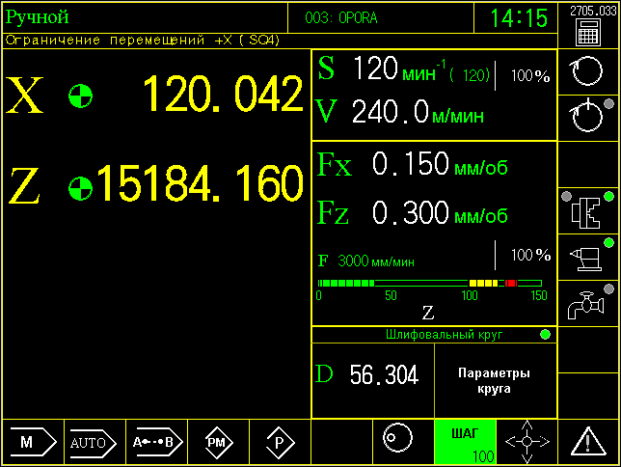Image resolution: width=621 pixels, height=467 pixels.
Task: Select ШАГ 100 step increment button
Action: click(x=466, y=442)
